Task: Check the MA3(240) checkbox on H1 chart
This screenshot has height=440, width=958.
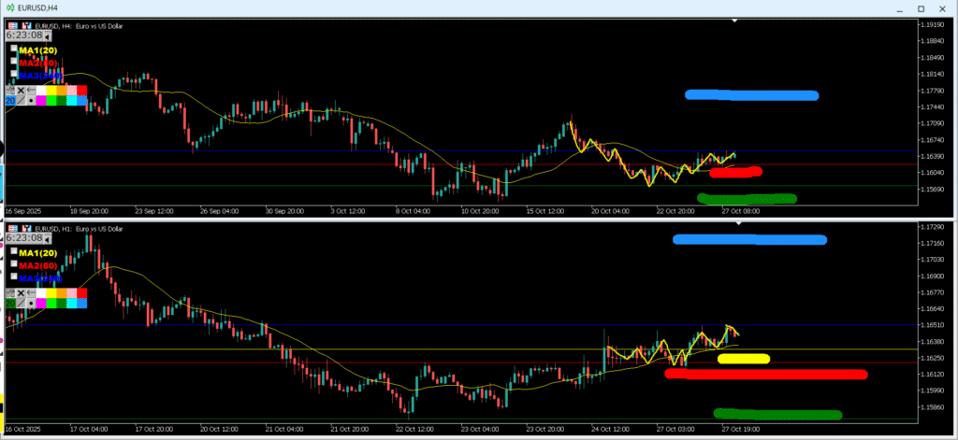Action: (x=14, y=277)
